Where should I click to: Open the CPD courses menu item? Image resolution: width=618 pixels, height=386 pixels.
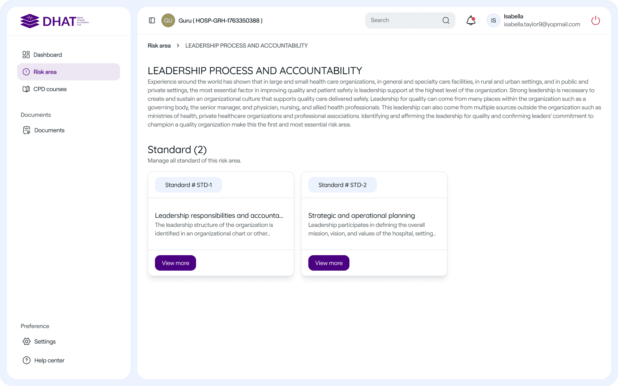click(x=50, y=89)
